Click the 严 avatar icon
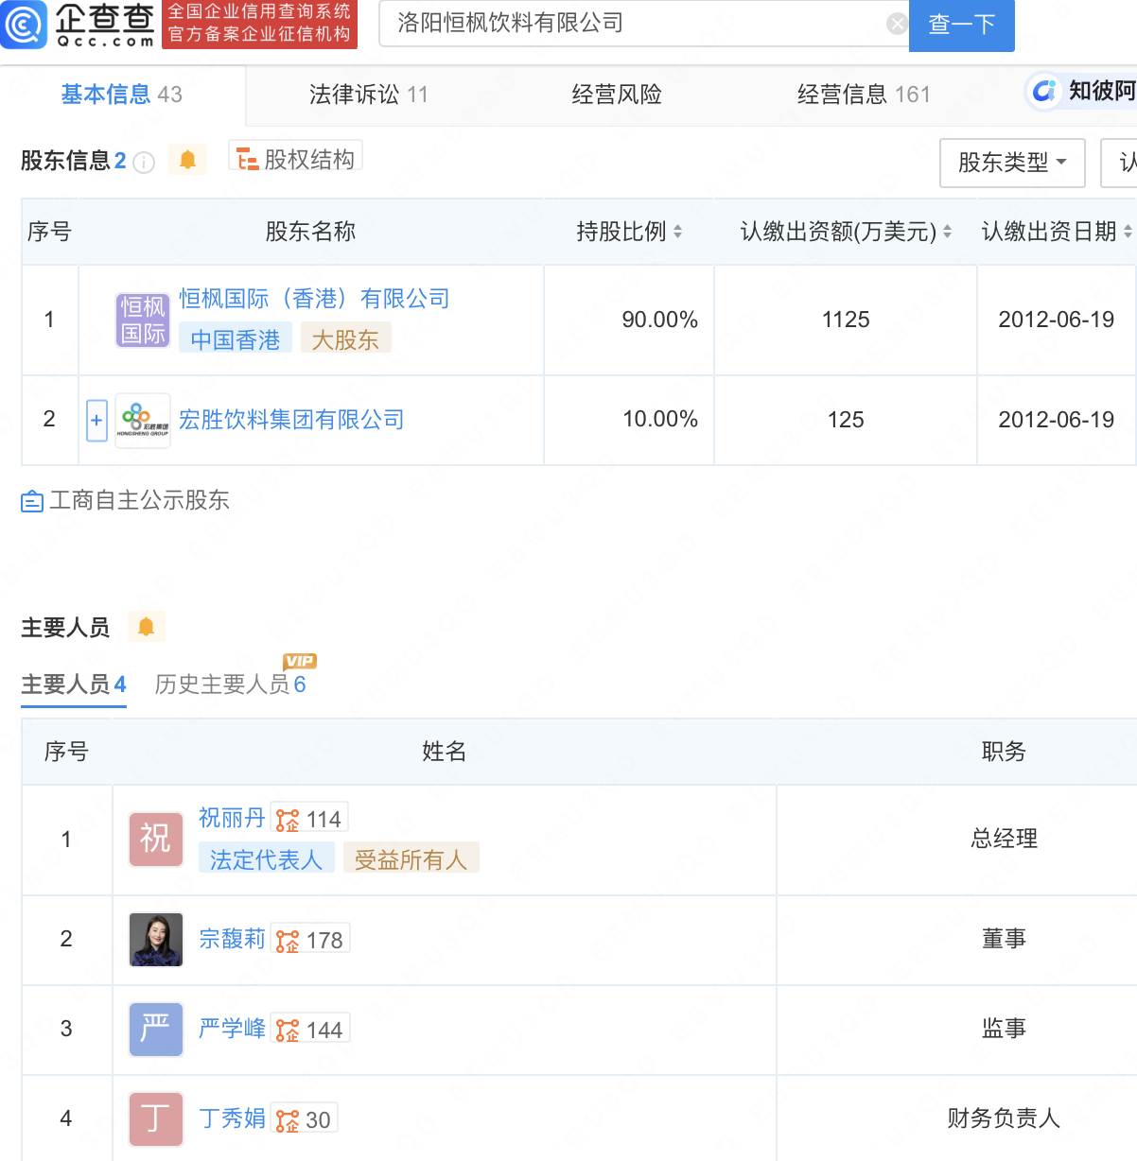Viewport: 1137px width, 1161px height. click(156, 1030)
